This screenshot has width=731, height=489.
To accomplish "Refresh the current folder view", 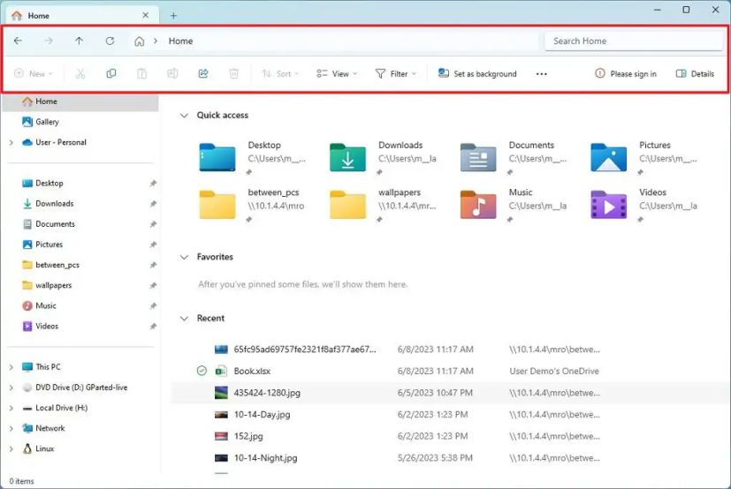I will click(x=110, y=41).
